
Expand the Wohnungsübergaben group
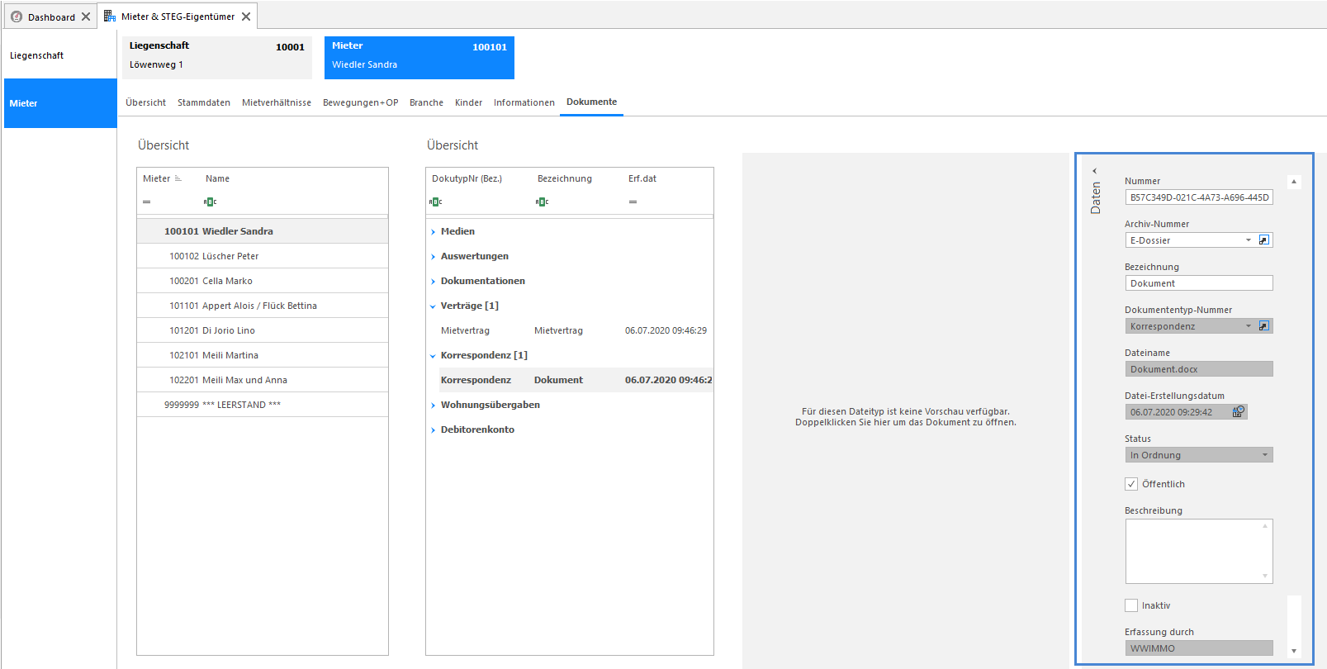(x=433, y=406)
